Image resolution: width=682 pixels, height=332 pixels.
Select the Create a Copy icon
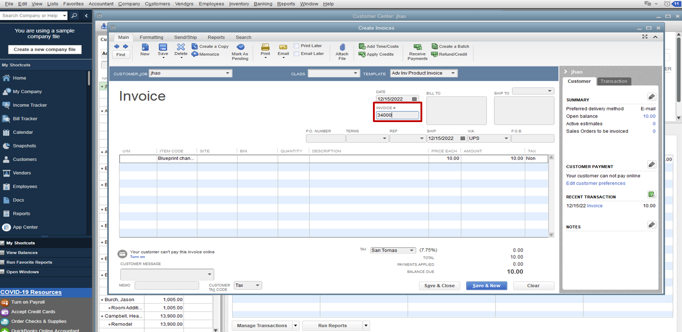[x=195, y=46]
